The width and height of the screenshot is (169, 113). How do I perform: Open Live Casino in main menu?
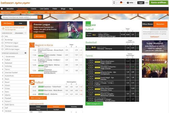pyautogui.click(x=44, y=9)
